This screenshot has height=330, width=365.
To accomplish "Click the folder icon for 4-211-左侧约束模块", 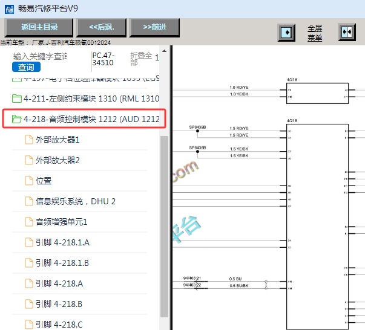I will (16, 99).
